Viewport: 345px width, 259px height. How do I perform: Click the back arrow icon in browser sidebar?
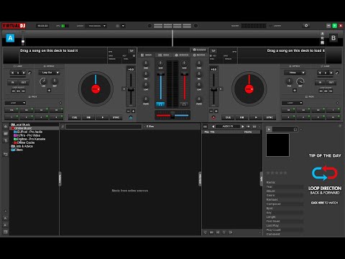pos(6,154)
